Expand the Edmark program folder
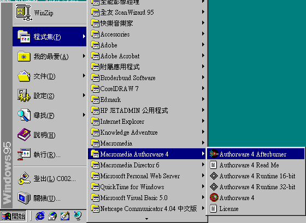 [x=148, y=100]
